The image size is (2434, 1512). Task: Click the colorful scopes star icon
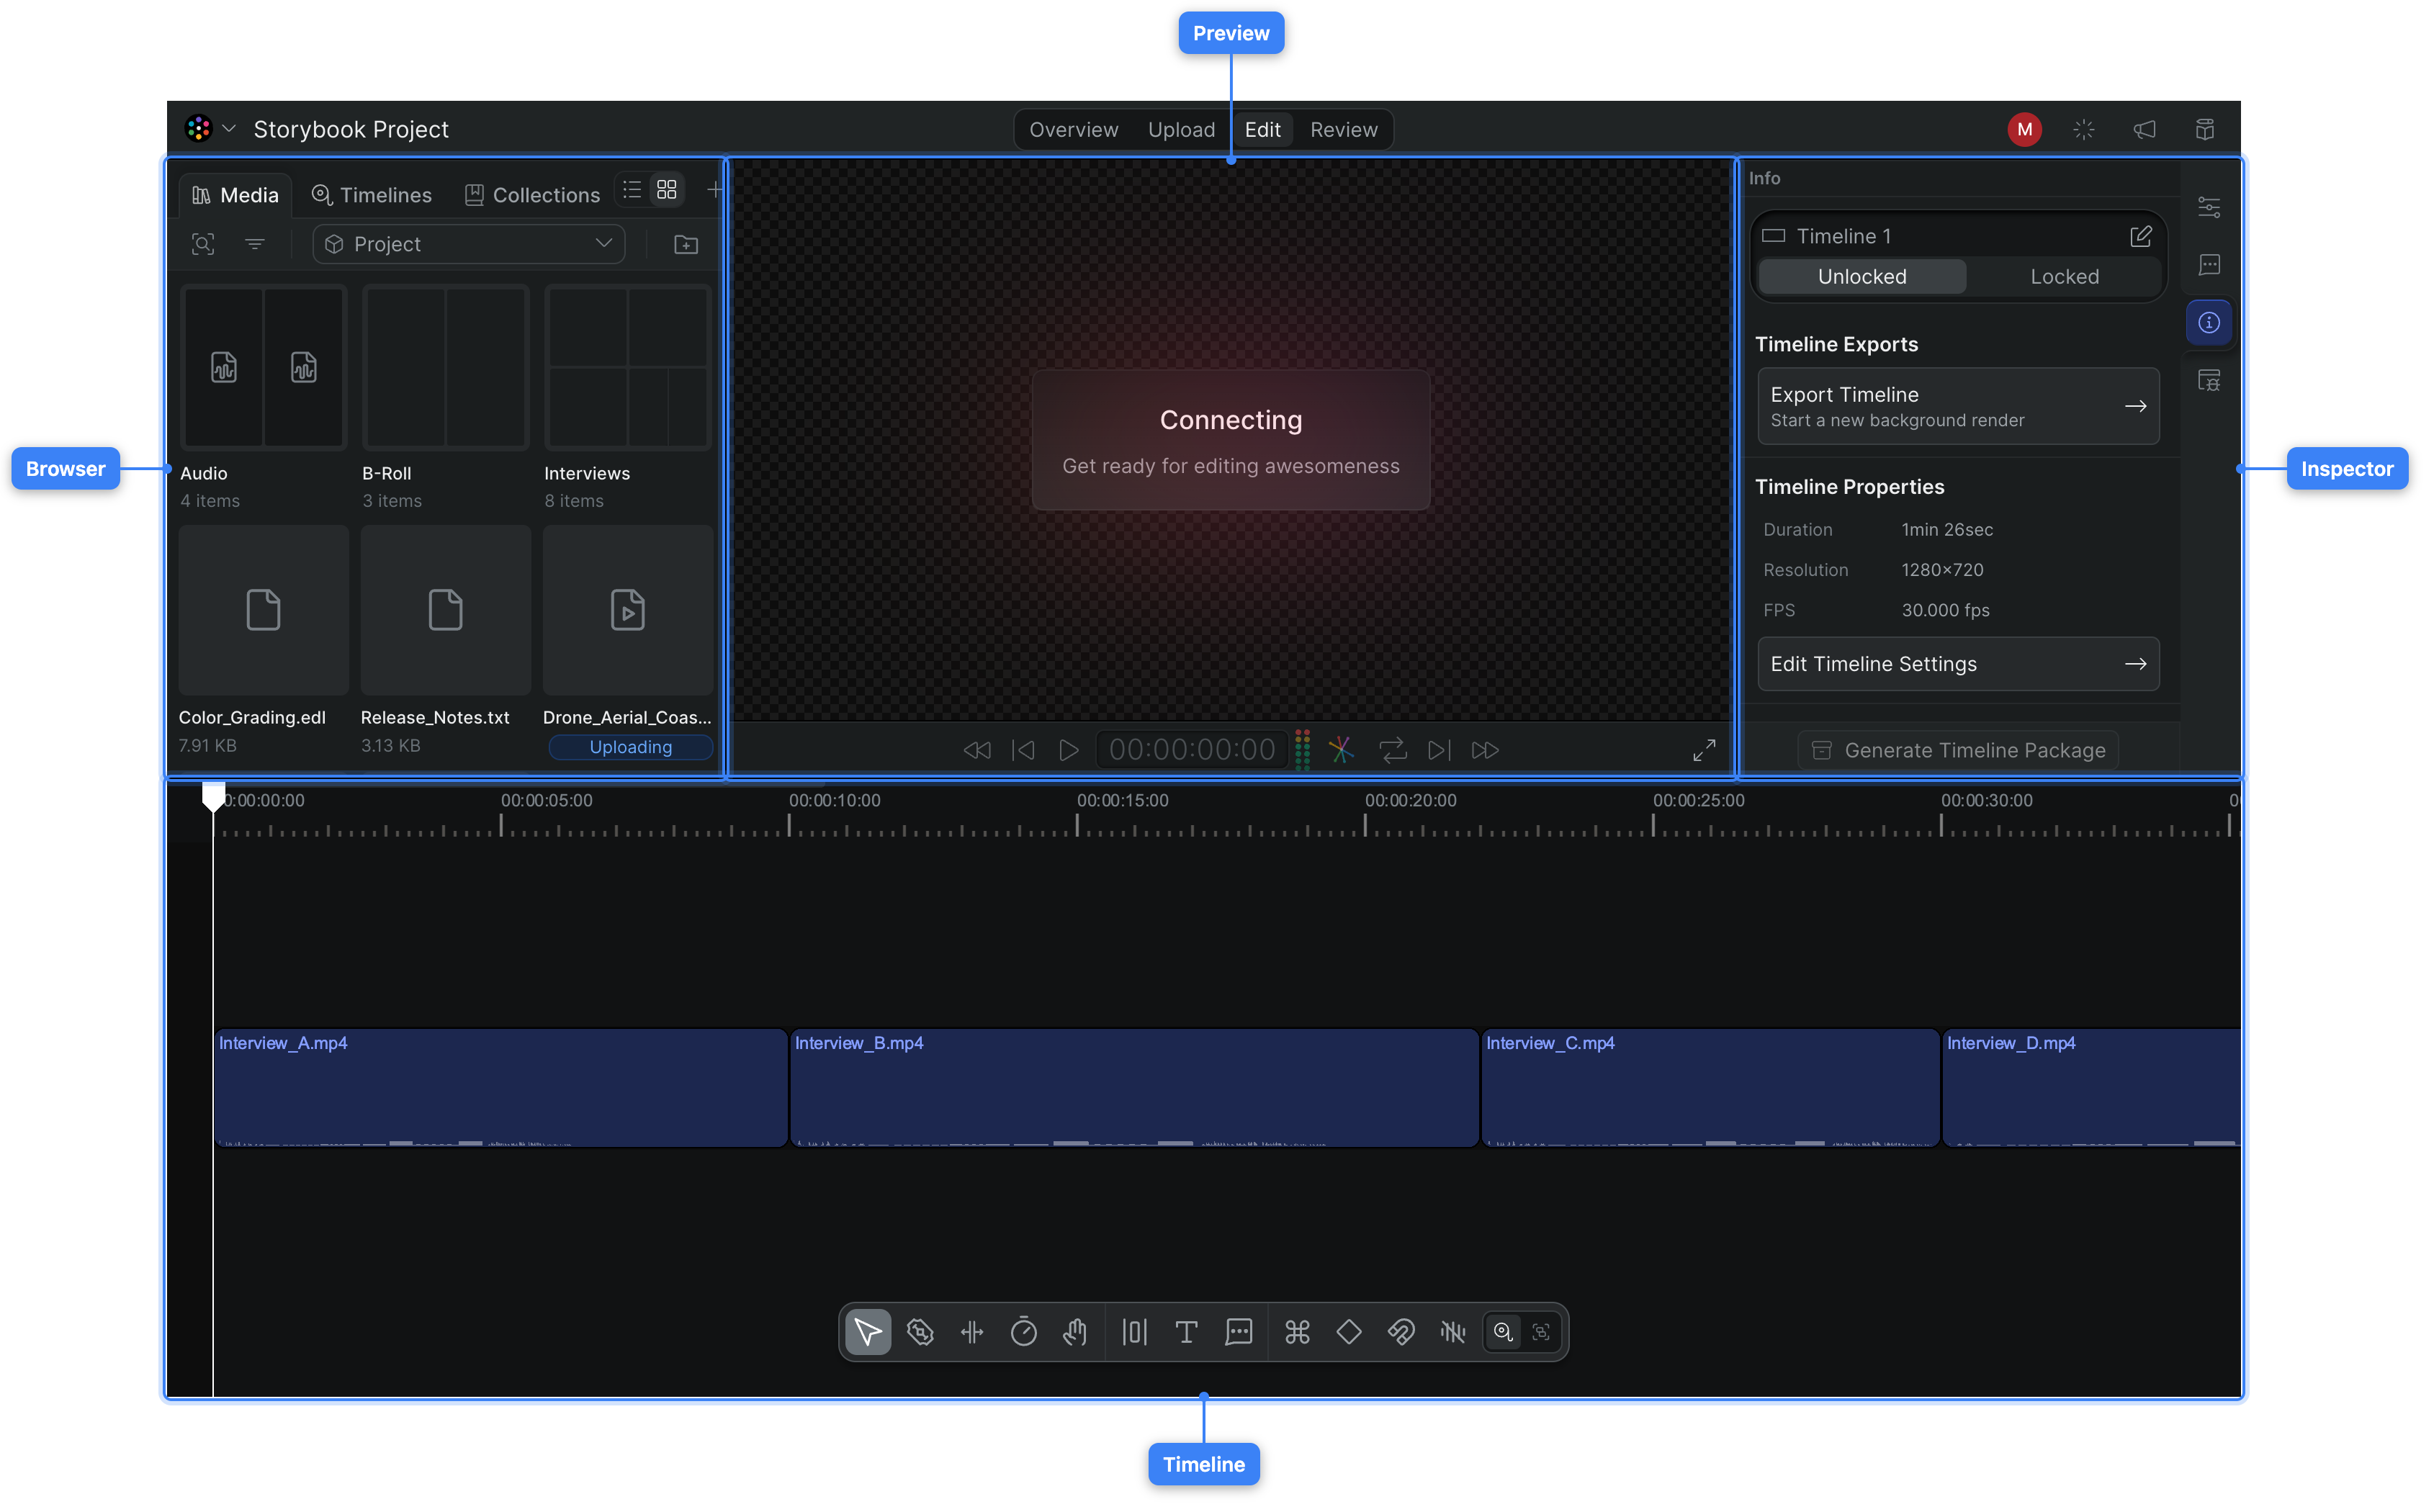pyautogui.click(x=1341, y=750)
